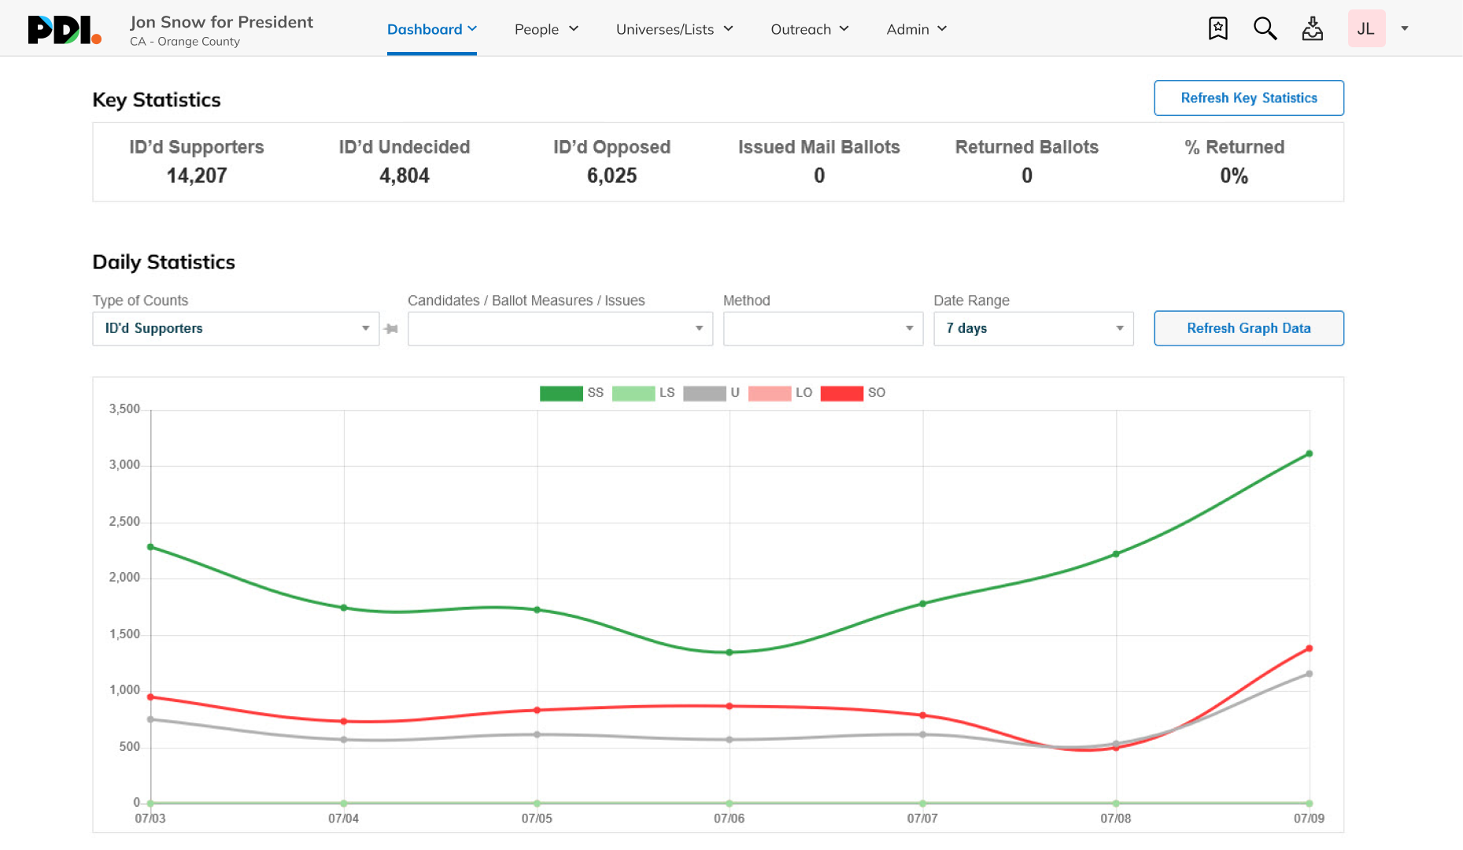Open the Admin menu
Image resolution: width=1463 pixels, height=850 pixels.
click(916, 29)
